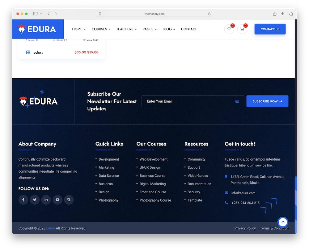This screenshot has width=309, height=250.
Task: Open the Documentation resource link
Action: point(199,184)
